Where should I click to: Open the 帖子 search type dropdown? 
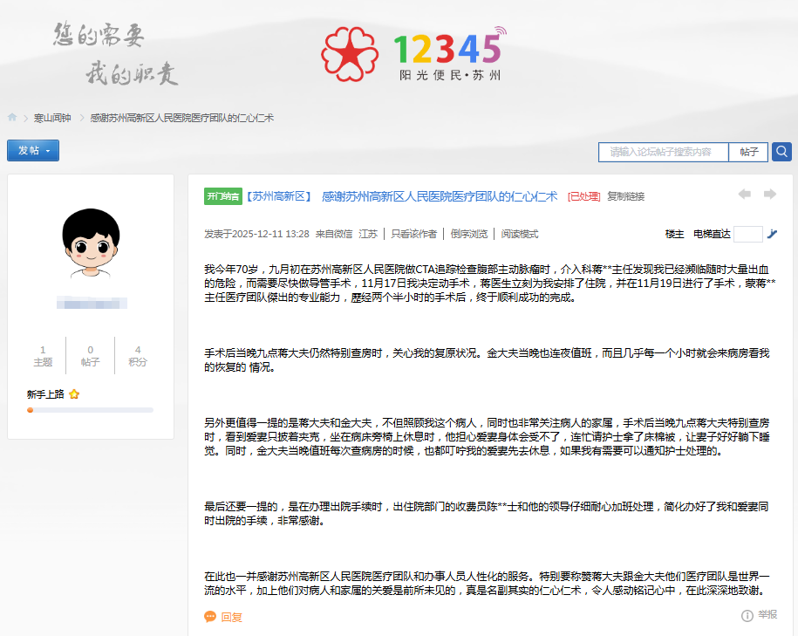748,152
